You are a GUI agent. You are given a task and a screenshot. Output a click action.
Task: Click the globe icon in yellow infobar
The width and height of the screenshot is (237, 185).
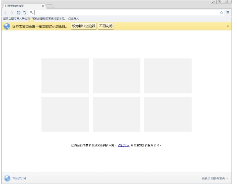[x=7, y=26]
